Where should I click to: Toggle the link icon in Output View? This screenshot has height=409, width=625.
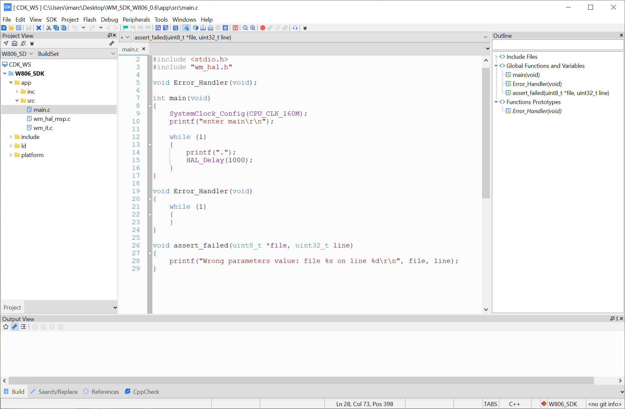(15, 327)
